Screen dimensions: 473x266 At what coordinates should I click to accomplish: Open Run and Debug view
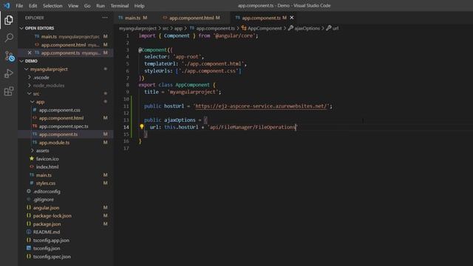(9, 73)
